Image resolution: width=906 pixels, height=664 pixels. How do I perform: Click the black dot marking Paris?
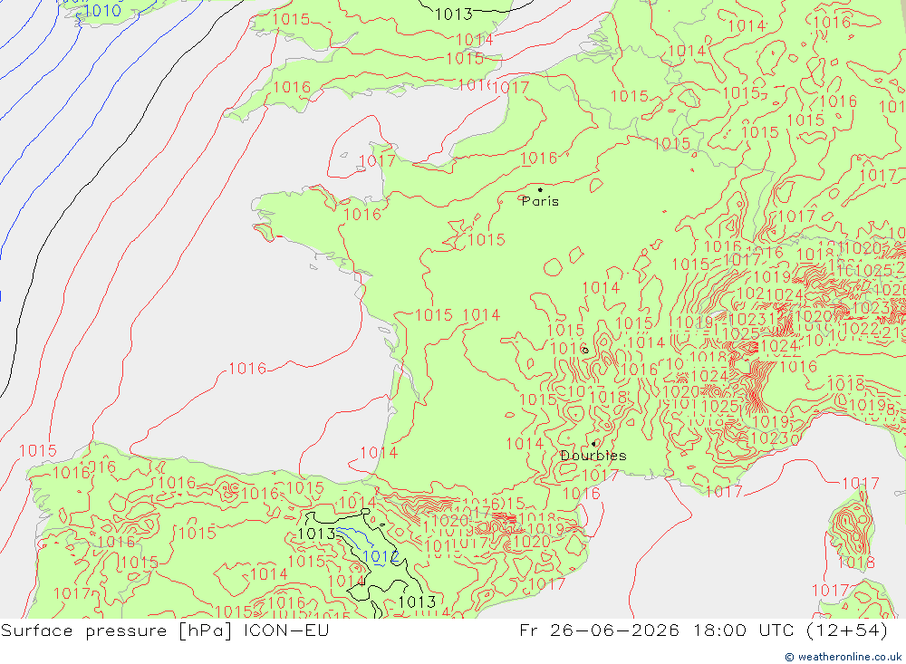(x=540, y=189)
